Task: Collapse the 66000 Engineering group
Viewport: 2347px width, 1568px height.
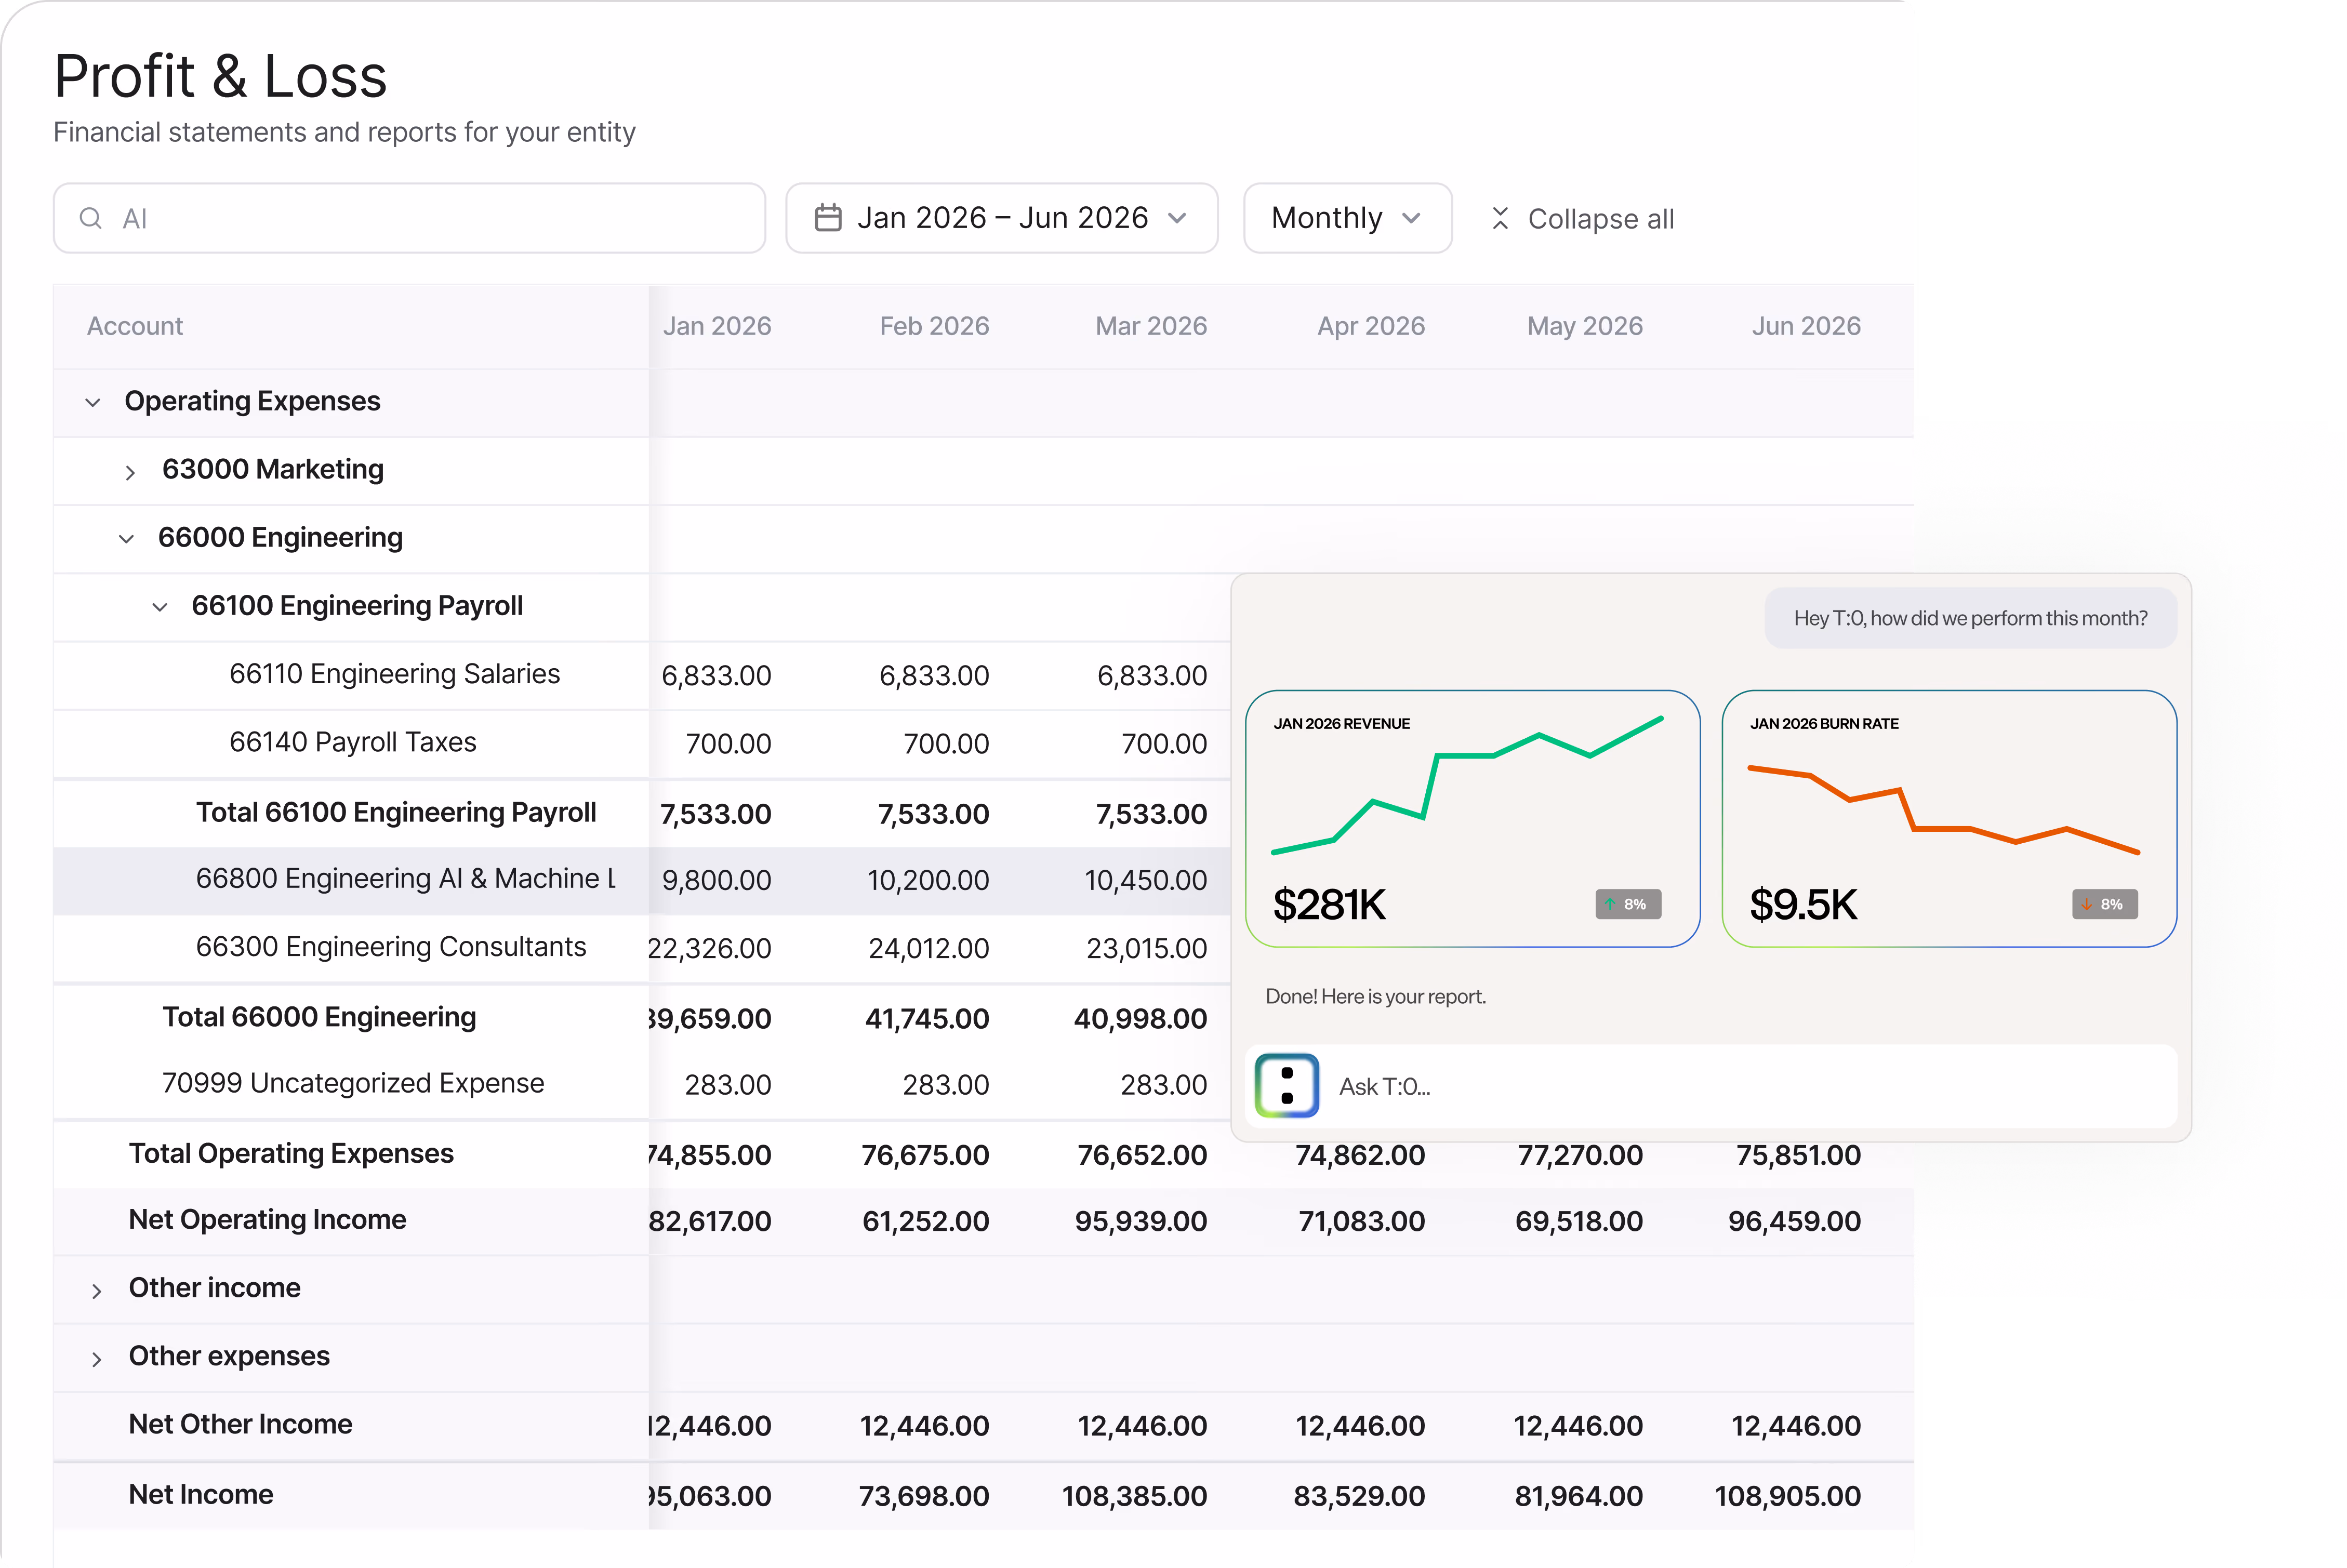Action: pos(126,539)
